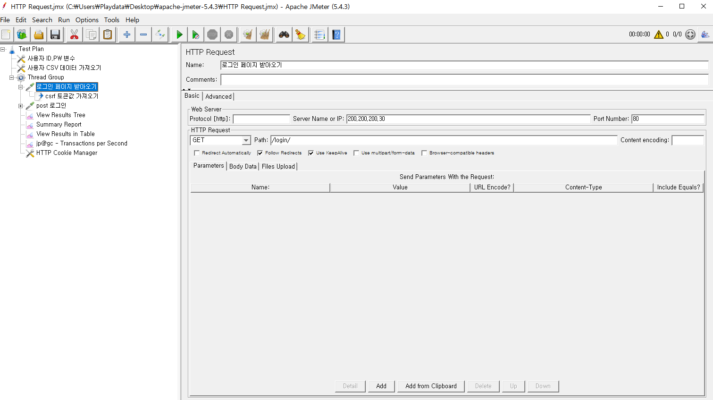Open the GET method dropdown

[246, 140]
